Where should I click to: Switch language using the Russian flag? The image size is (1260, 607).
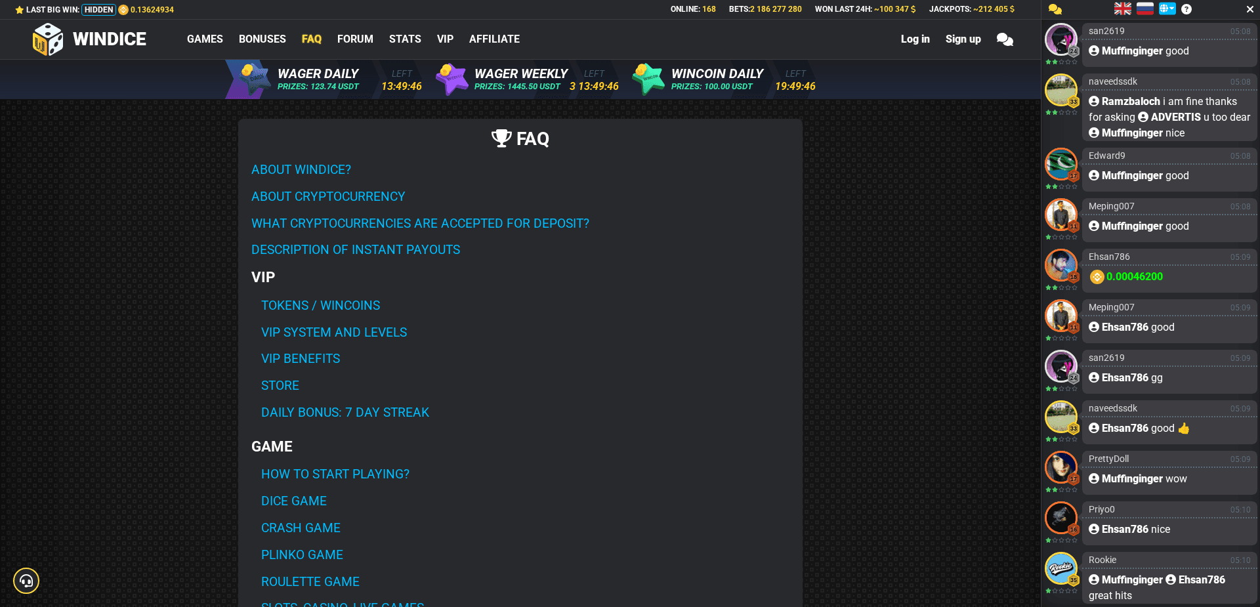pyautogui.click(x=1144, y=9)
